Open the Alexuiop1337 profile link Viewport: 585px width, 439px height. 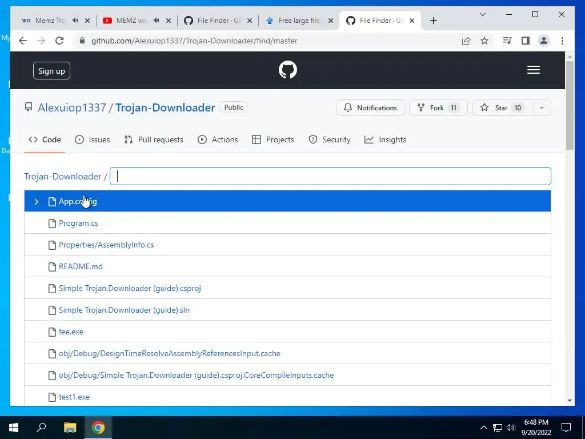[x=72, y=107]
